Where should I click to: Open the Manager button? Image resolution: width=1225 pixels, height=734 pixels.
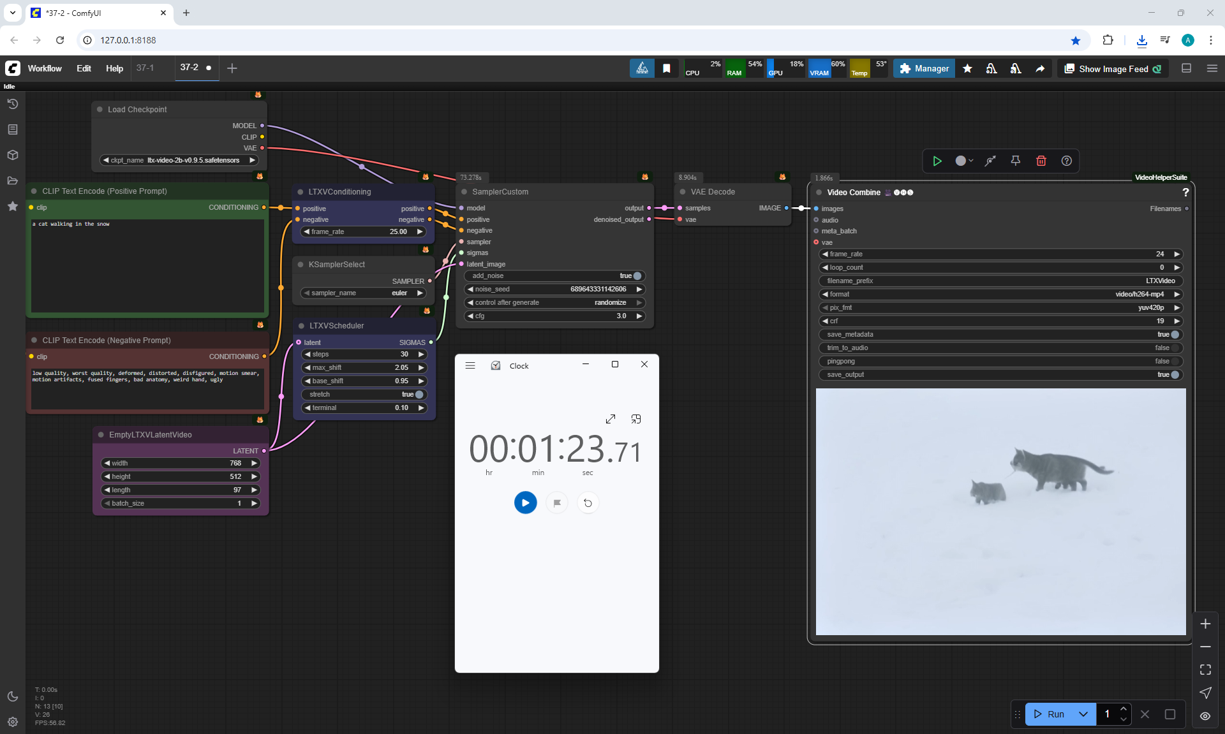924,68
